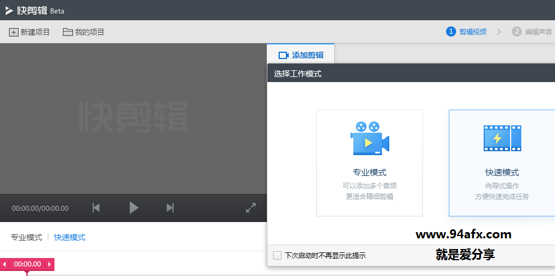Switch to 专业模式 below the player
Viewport: 555px width, 276px height.
[x=26, y=237]
